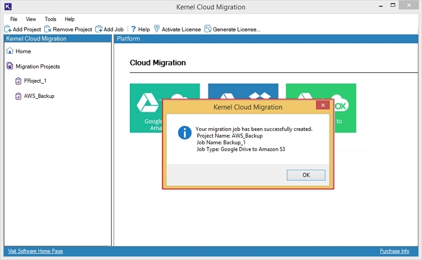Viewport: 422px width, 260px height.
Task: Click the Cloud Migration heading
Action: pos(158,63)
